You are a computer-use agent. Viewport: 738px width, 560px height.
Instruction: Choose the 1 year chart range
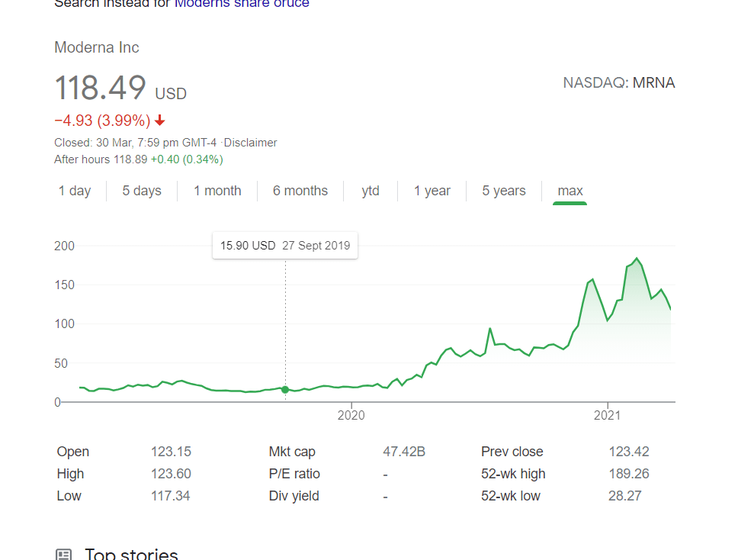[x=432, y=191]
